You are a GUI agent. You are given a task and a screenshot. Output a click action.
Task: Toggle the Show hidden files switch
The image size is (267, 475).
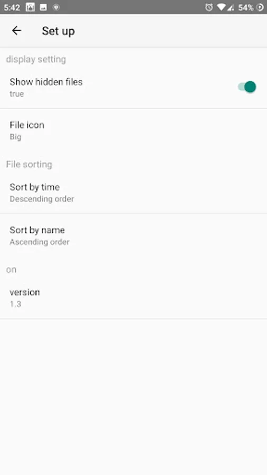pos(247,87)
